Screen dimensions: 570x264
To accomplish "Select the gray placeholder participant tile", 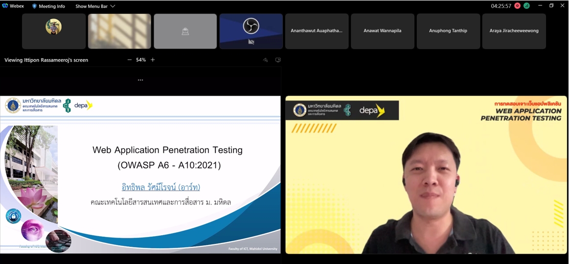I will click(x=185, y=31).
